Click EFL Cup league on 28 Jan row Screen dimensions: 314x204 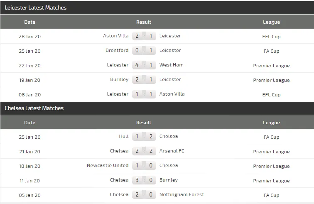[272, 37]
